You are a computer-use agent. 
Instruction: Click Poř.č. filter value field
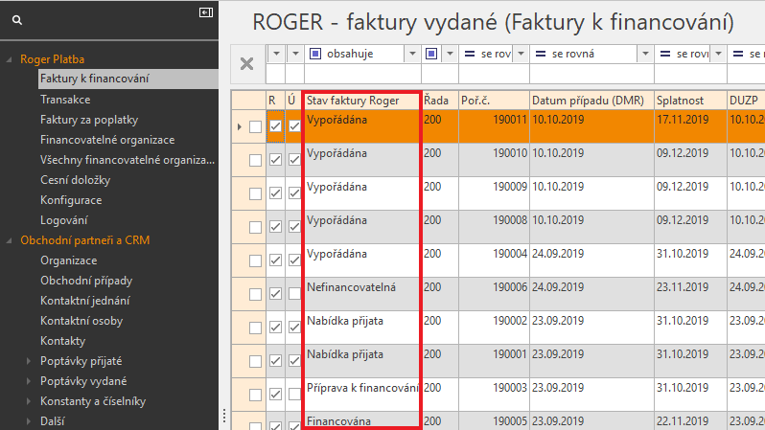pos(495,73)
